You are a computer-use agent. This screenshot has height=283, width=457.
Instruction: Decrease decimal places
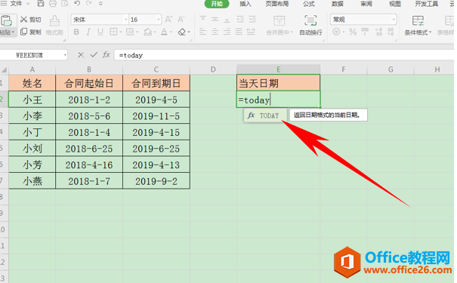391,32
